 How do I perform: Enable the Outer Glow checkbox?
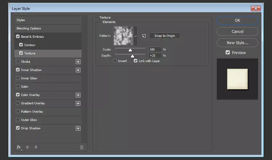point(18,120)
